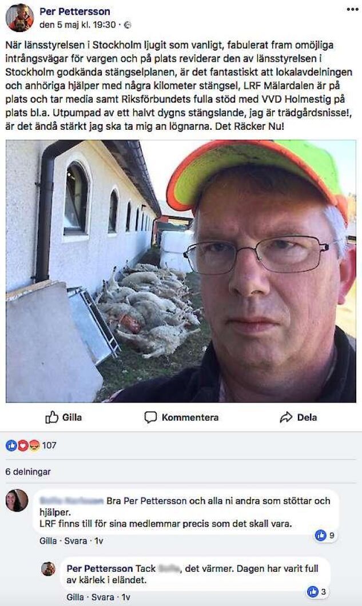The height and width of the screenshot is (606, 362).
Task: Click the Gilla thumbs-up icon
Action: pyautogui.click(x=51, y=417)
